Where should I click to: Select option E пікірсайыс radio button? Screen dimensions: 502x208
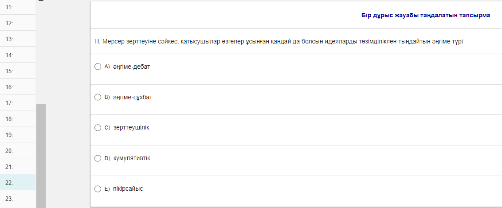pyautogui.click(x=98, y=189)
